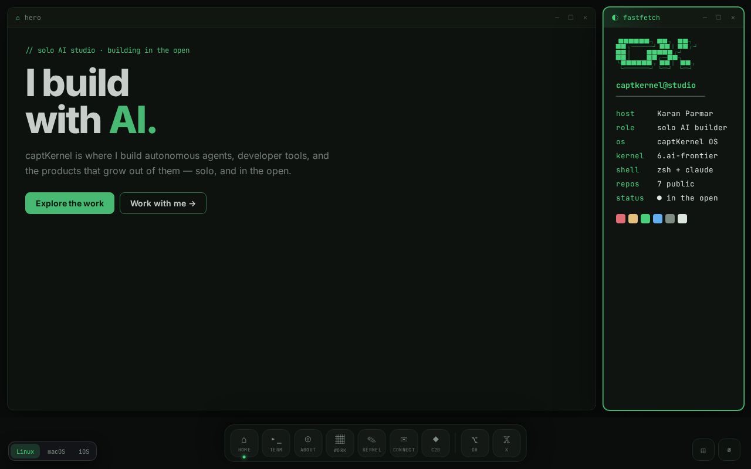Screen dimensions: 751x469
Task: Click the Work with me button
Action: [163, 203]
